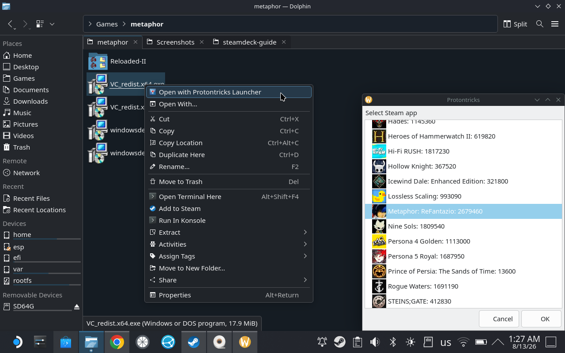Switch to the steamdeck-guide tab
This screenshot has width=565, height=353.
click(249, 42)
